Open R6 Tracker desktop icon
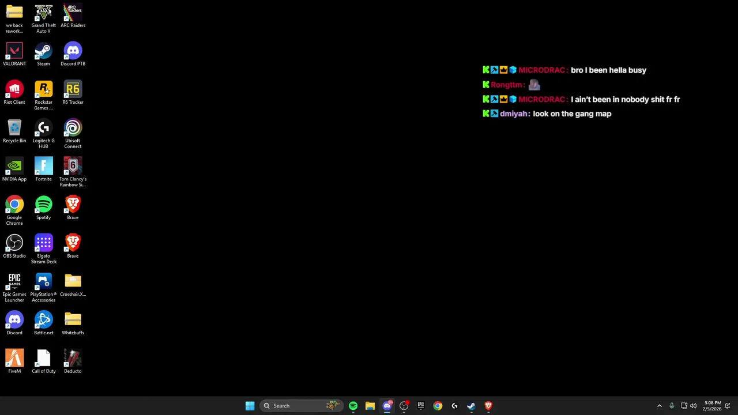Viewport: 738px width, 415px height. [73, 93]
